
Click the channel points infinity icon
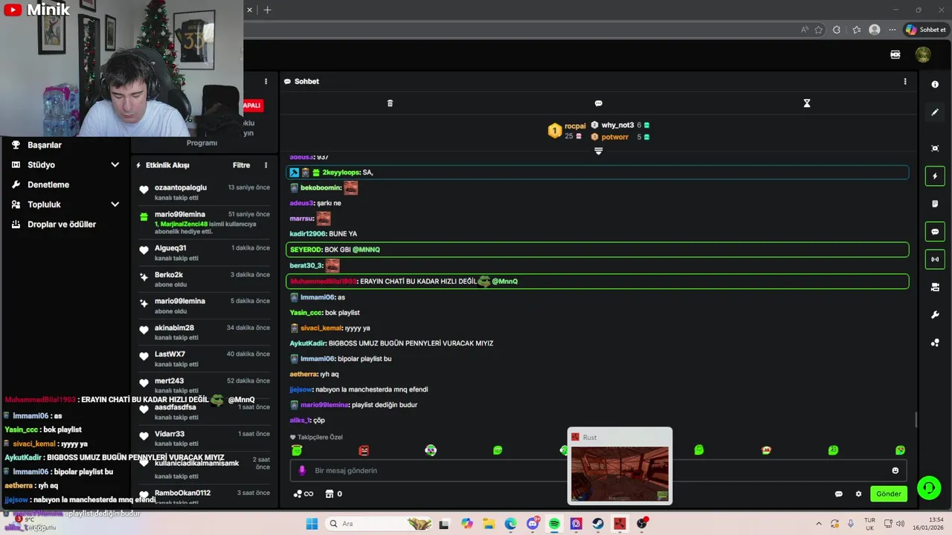(x=303, y=493)
